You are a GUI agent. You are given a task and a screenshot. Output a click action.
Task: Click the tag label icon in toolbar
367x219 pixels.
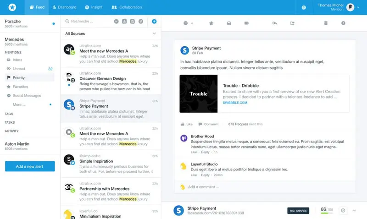click(246, 23)
